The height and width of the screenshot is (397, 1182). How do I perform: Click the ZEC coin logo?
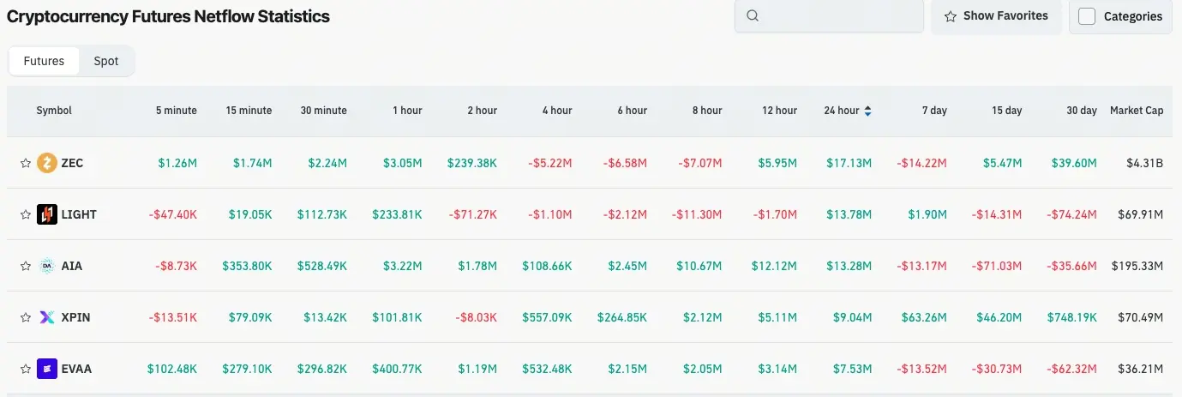(x=47, y=163)
